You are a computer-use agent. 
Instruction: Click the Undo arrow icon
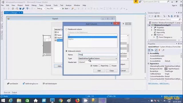pos(27,9)
